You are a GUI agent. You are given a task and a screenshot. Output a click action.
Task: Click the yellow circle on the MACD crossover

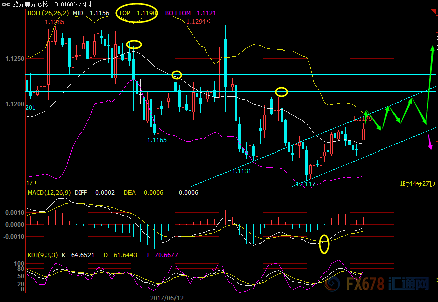pyautogui.click(x=324, y=243)
